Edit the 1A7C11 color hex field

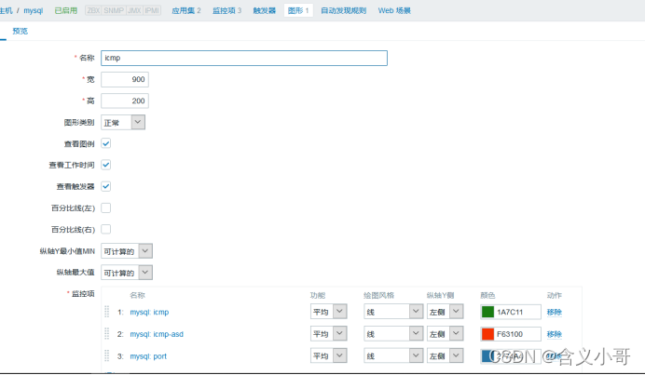coord(517,312)
